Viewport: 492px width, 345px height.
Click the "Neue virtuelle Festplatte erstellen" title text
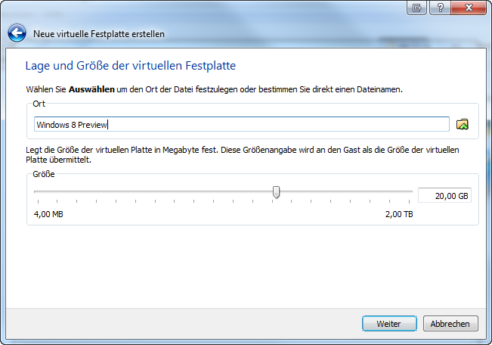point(99,34)
